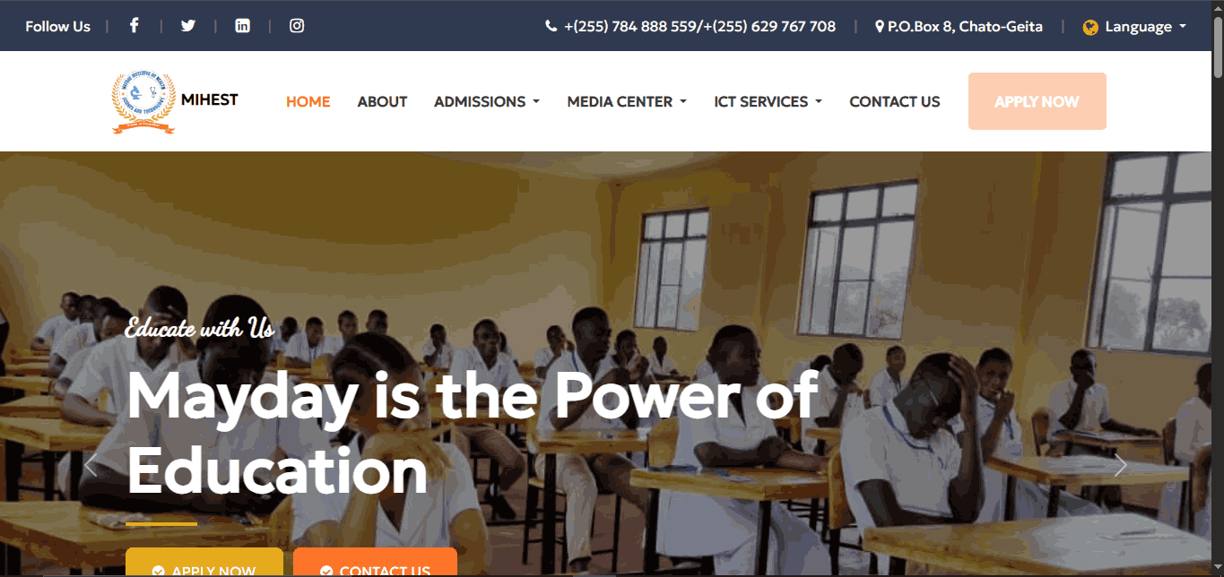Expand the ADMISSIONS menu dropdown
This screenshot has width=1224, height=577.
pos(487,101)
